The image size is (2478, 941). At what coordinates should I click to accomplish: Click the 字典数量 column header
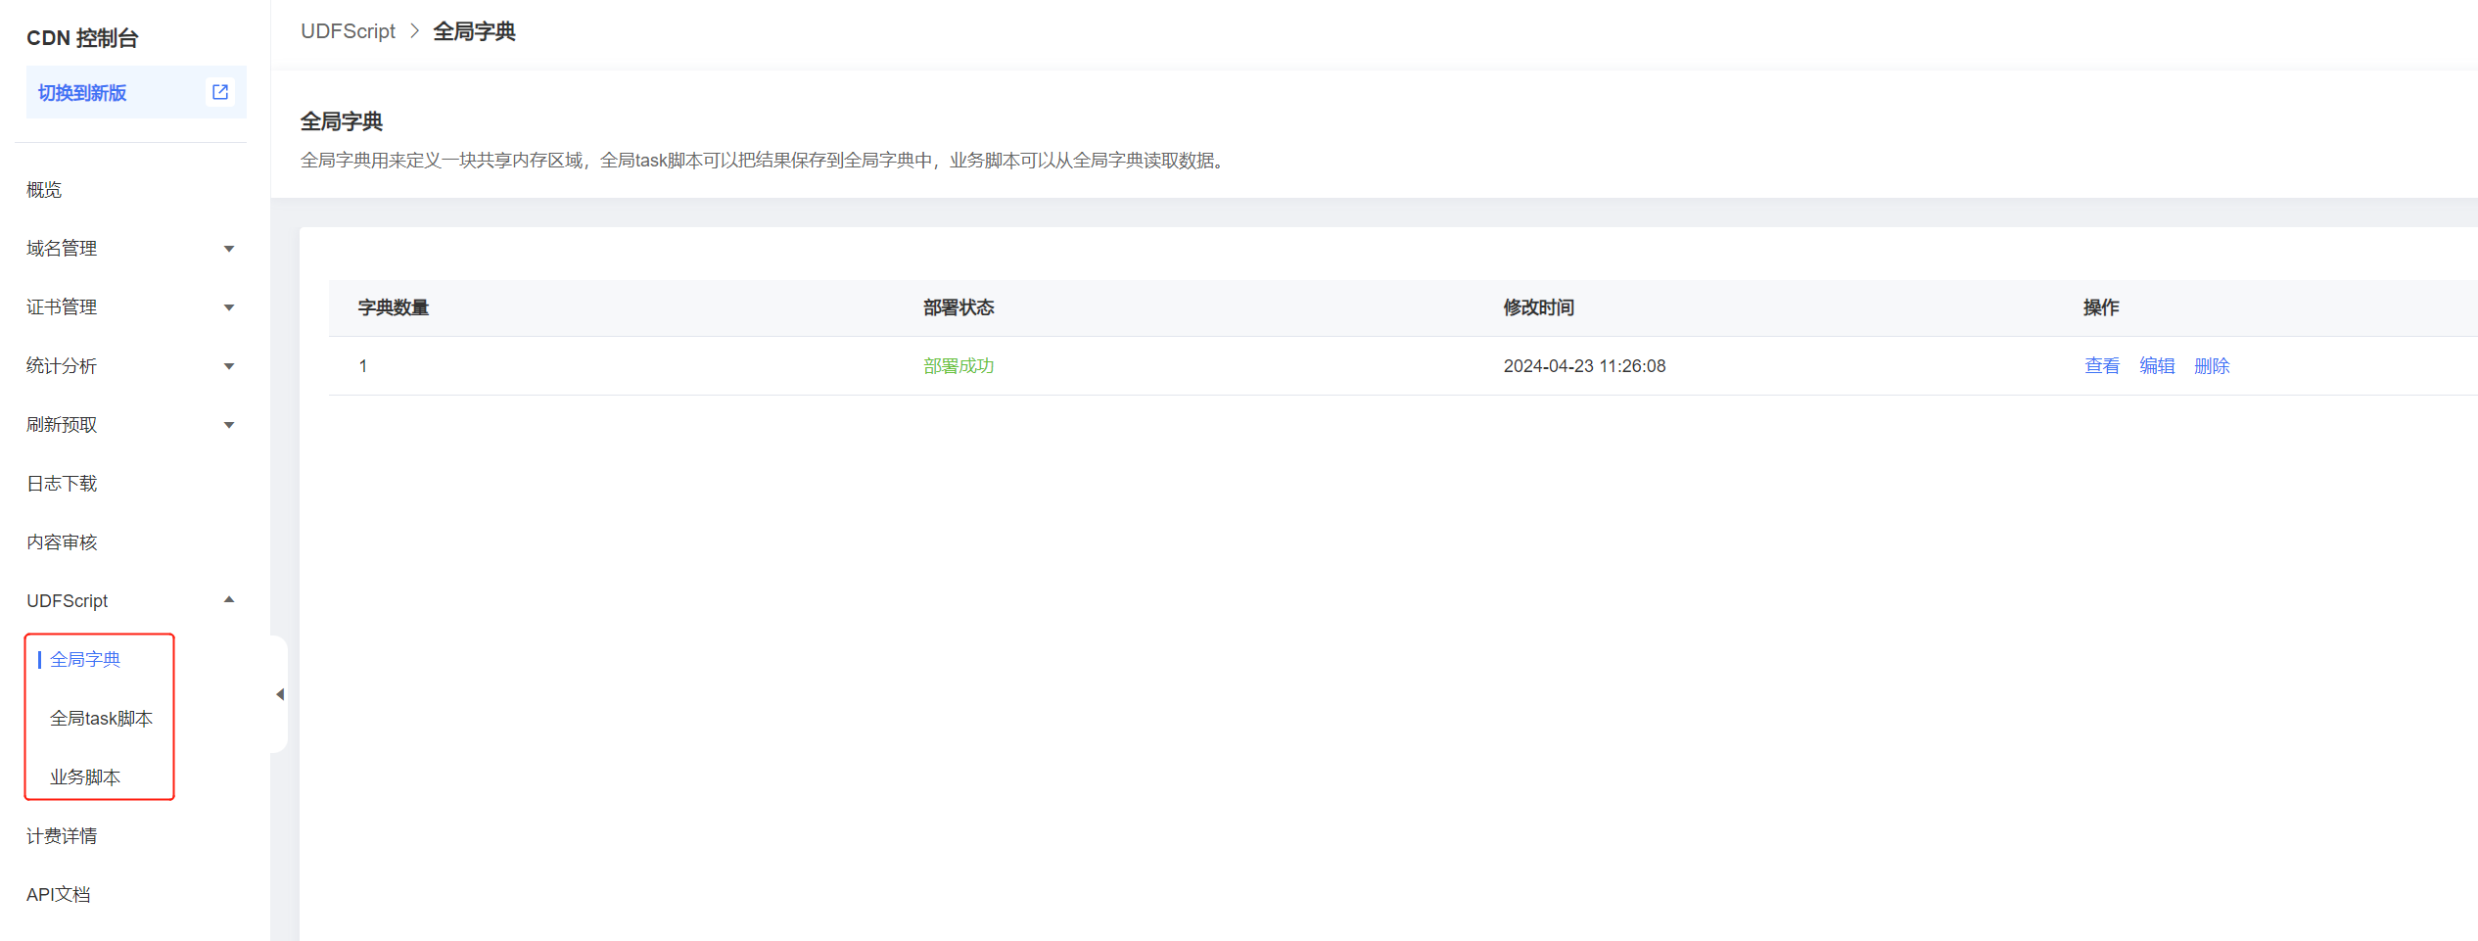[x=394, y=307]
